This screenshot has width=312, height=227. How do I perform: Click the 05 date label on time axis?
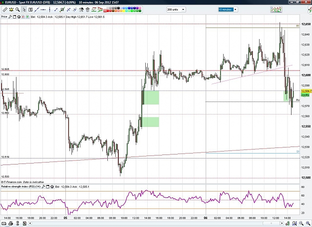click(65, 218)
